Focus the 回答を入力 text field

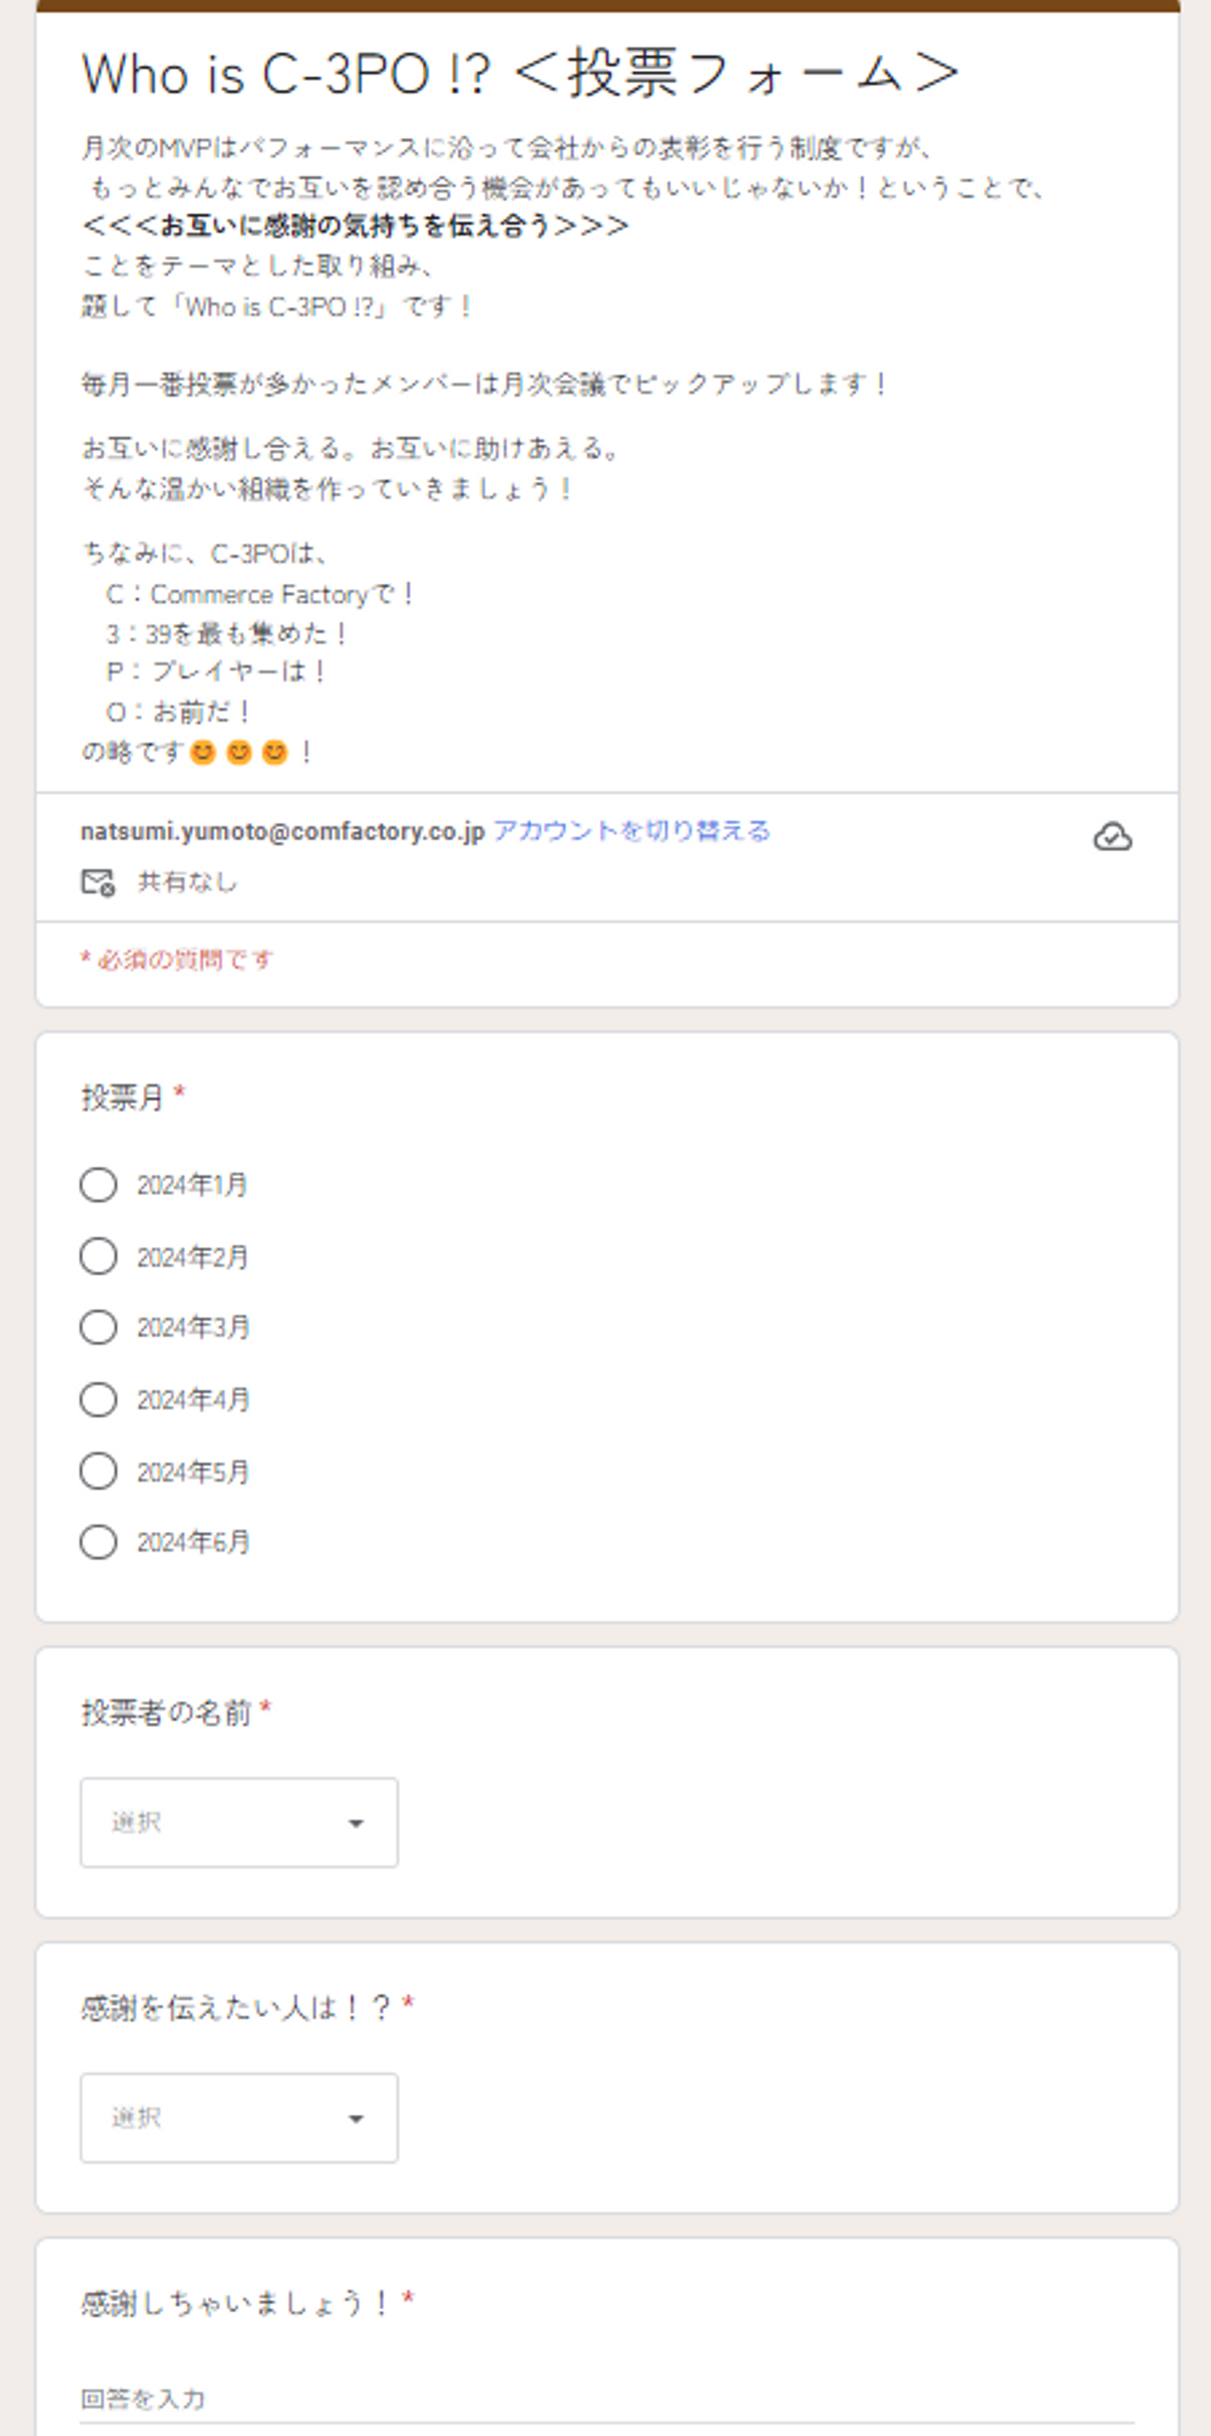point(605,2398)
